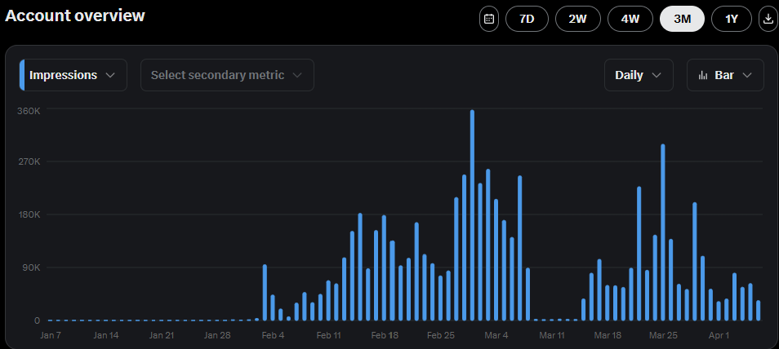The height and width of the screenshot is (349, 779).
Task: Open the Impressions primary metric dropdown
Action: click(x=73, y=75)
